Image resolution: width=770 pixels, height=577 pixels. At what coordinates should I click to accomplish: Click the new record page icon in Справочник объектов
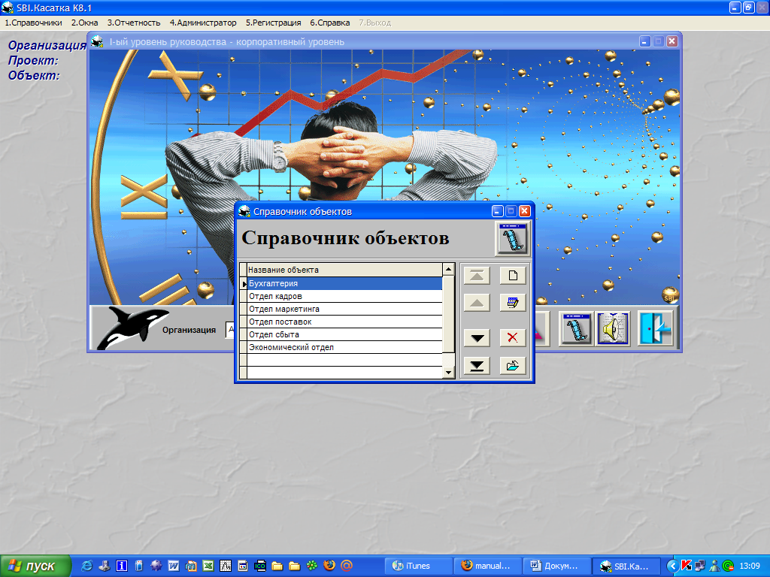pyautogui.click(x=513, y=275)
